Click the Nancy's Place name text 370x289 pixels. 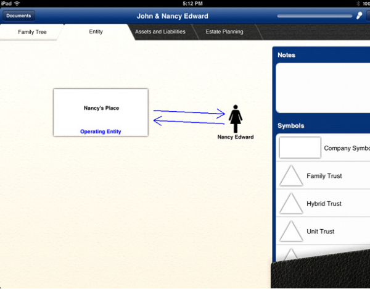pos(101,108)
